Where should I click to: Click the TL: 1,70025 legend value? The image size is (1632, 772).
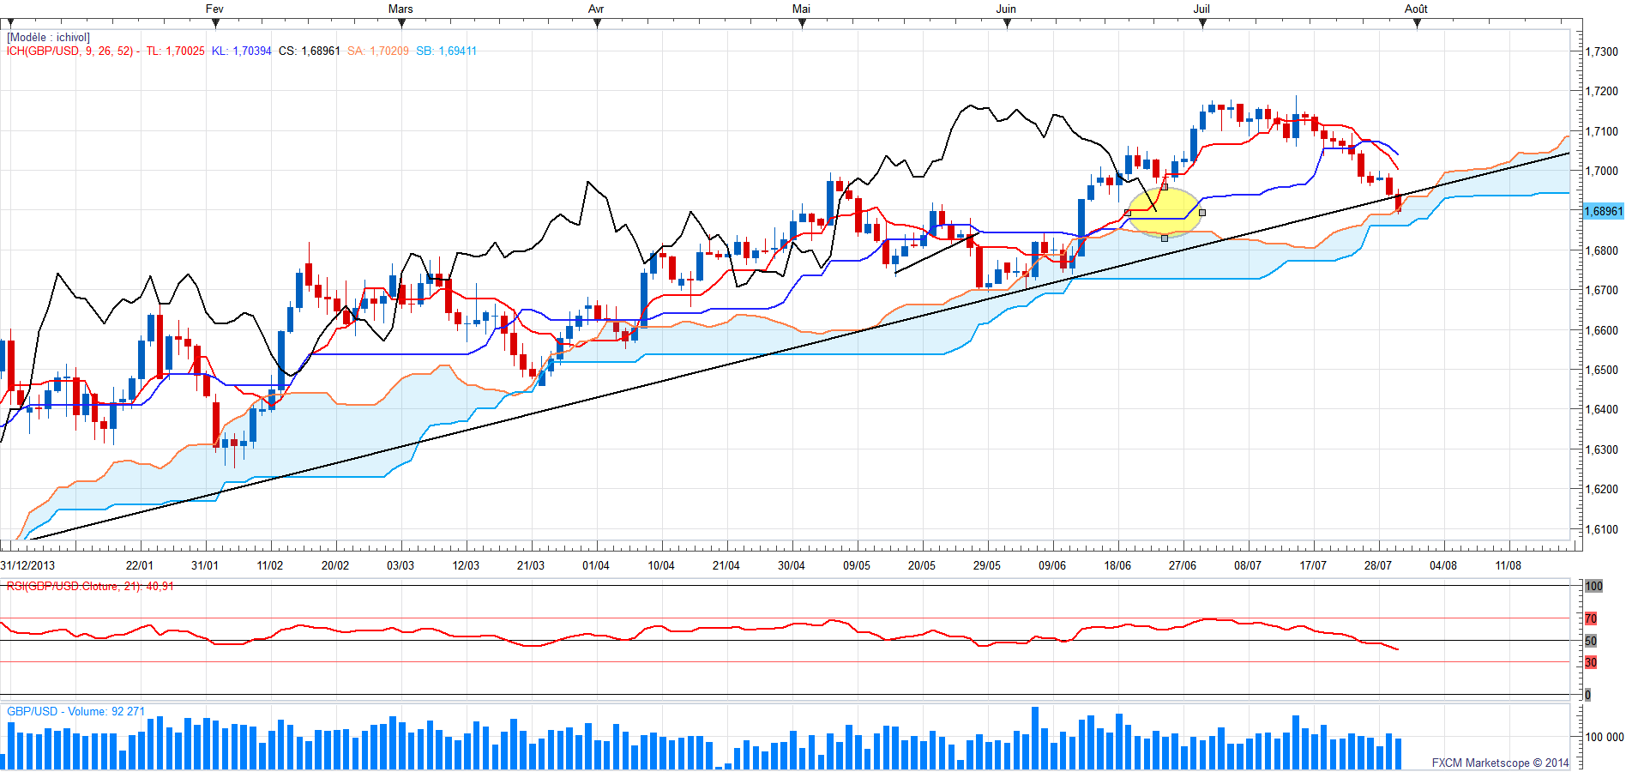tap(175, 51)
